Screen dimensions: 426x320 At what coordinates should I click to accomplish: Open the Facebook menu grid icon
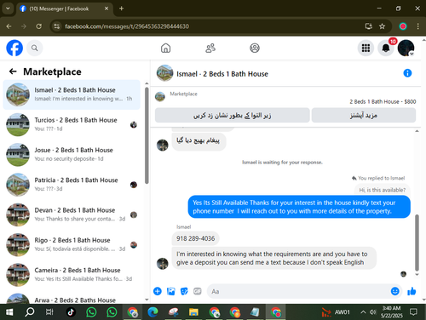(366, 48)
